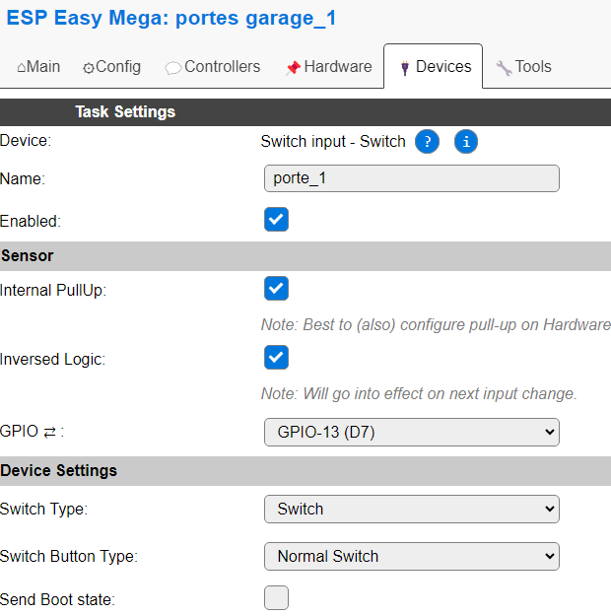
Task: Open the Normal Switch button type dropdown
Action: 412,556
